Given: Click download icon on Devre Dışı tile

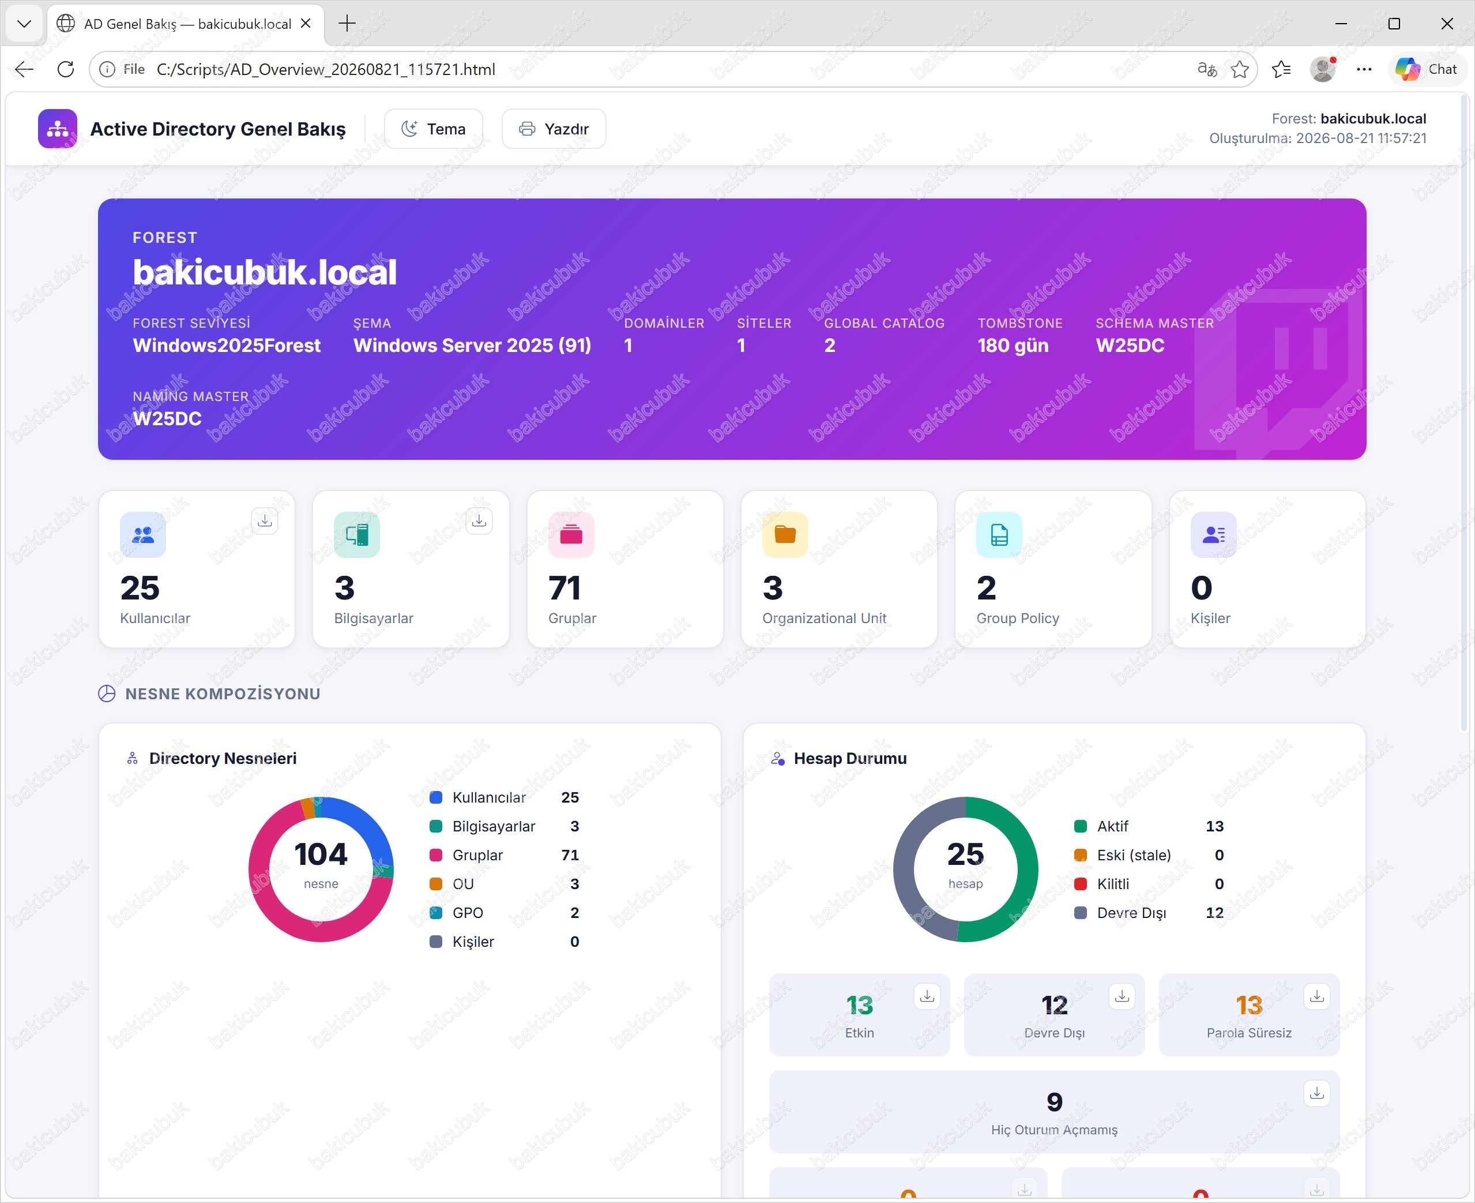Looking at the screenshot, I should (1122, 996).
